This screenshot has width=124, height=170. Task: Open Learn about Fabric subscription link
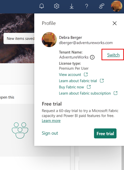(85, 93)
